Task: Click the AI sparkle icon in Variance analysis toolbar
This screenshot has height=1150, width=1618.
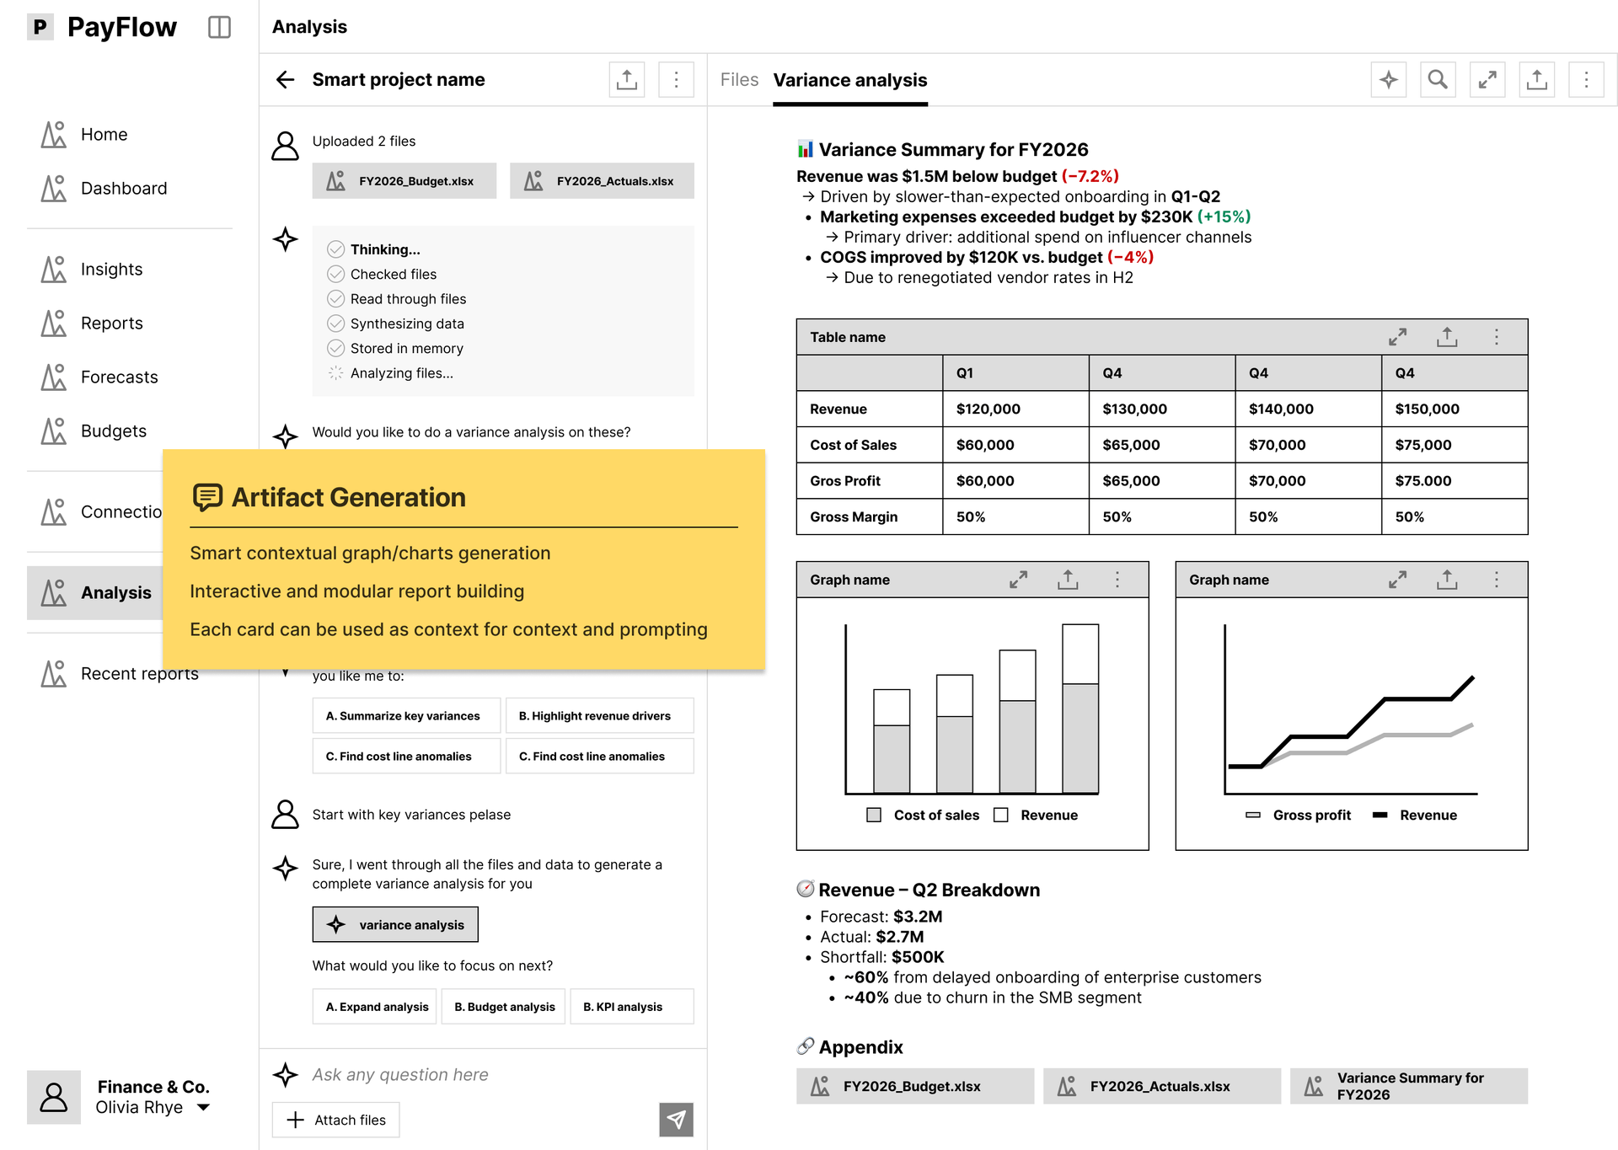Action: pos(1389,80)
